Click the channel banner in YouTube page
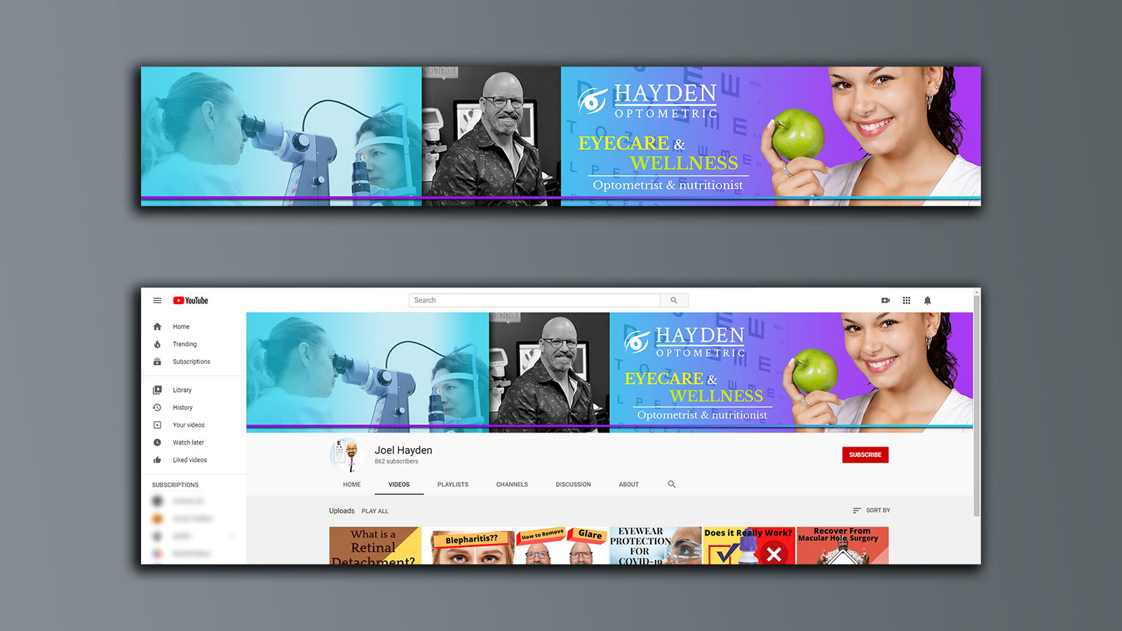 (609, 372)
